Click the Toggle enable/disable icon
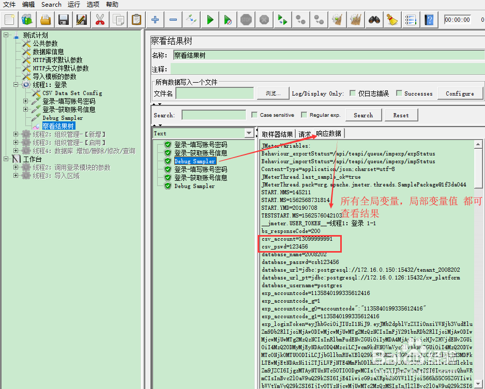 (191, 20)
